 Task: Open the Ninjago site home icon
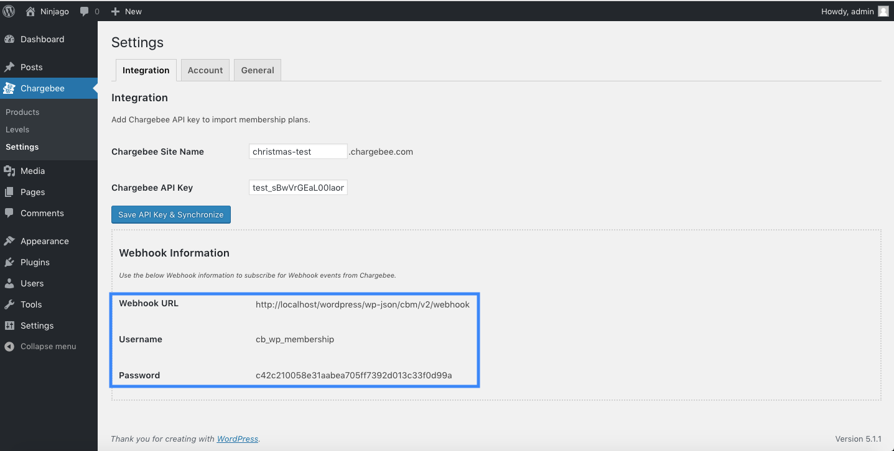pyautogui.click(x=30, y=11)
